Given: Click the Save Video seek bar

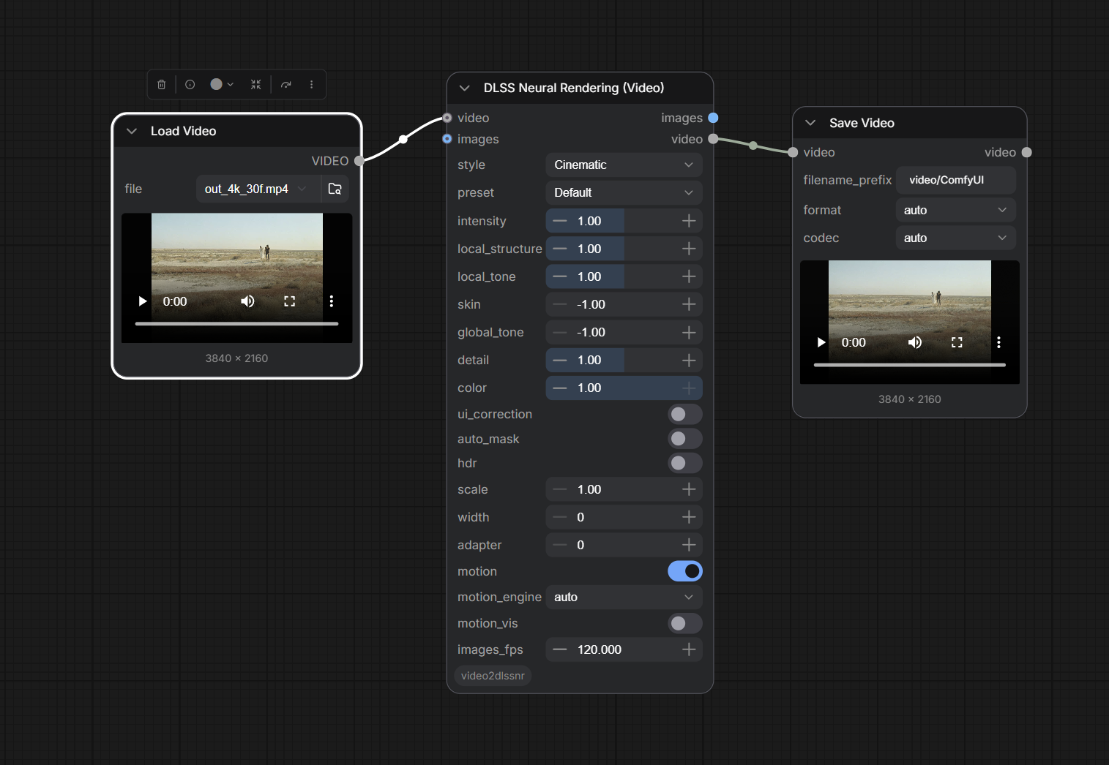Looking at the screenshot, I should tap(910, 364).
